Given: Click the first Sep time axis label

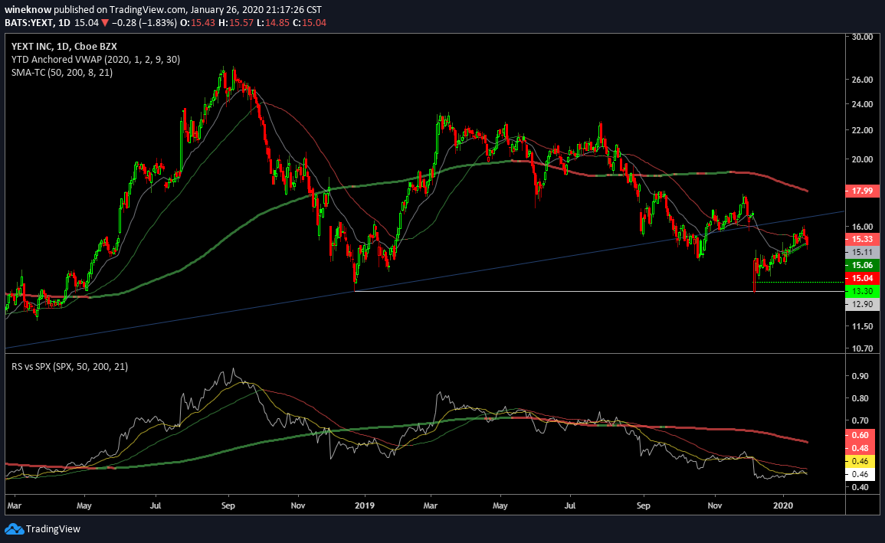Looking at the screenshot, I should pyautogui.click(x=228, y=505).
